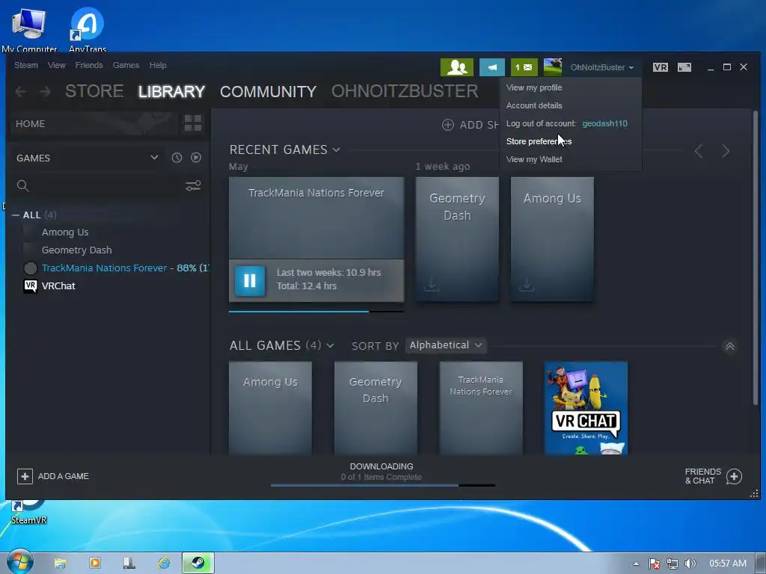Open the Games menu
Screen dimensions: 766x574
[126, 65]
